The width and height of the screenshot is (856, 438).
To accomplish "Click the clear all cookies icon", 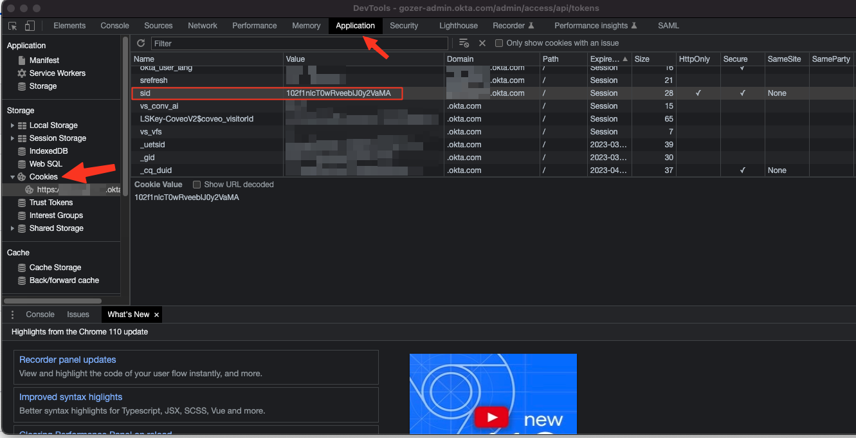I will [x=464, y=43].
